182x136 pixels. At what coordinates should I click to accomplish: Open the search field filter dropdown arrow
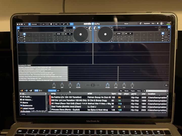[x=147, y=91]
